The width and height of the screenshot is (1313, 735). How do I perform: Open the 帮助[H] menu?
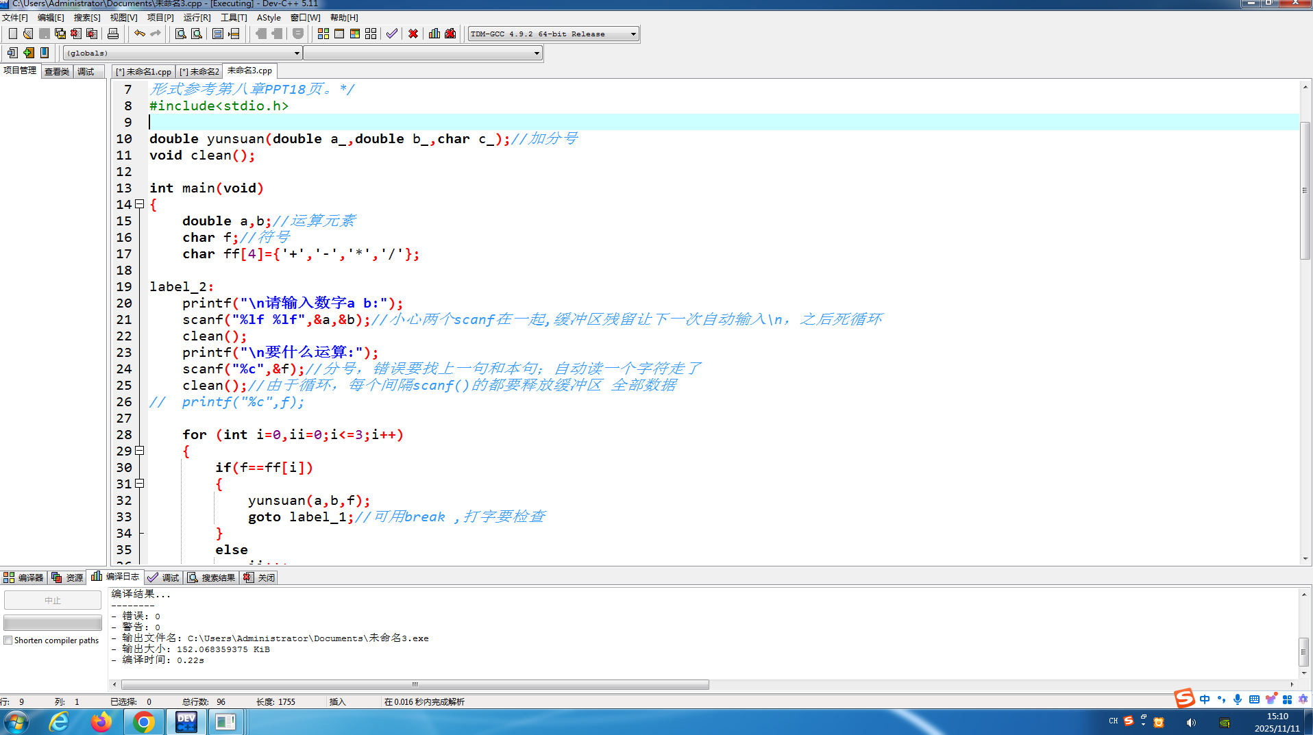coord(344,18)
